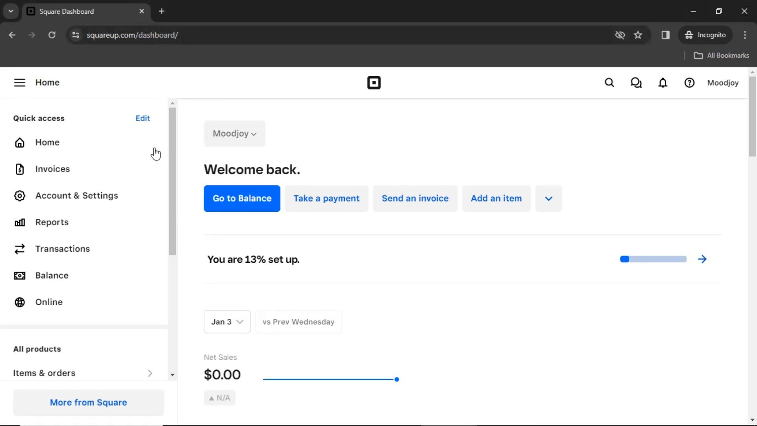757x426 pixels.
Task: Open the Moodjoy business dropdown
Action: [x=233, y=134]
